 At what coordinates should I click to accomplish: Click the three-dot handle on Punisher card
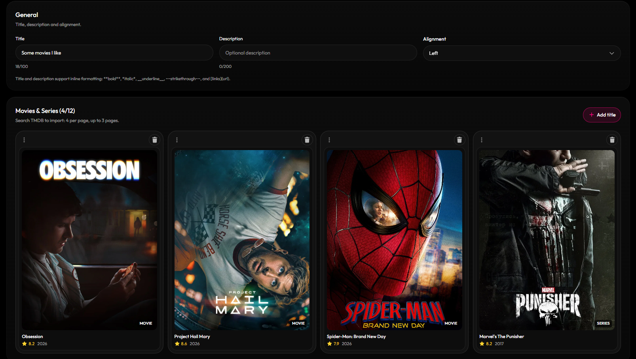[482, 140]
